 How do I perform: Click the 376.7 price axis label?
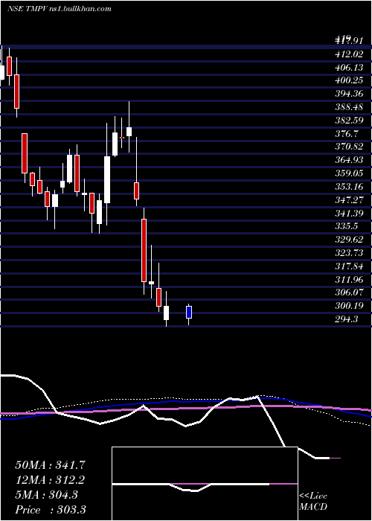347,133
